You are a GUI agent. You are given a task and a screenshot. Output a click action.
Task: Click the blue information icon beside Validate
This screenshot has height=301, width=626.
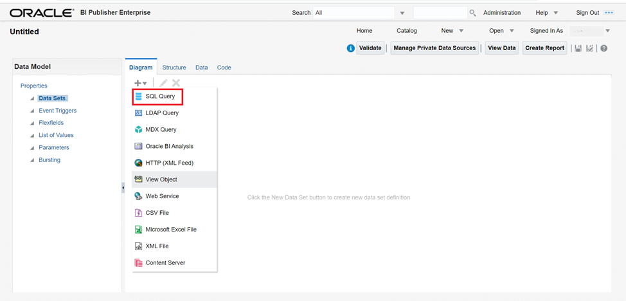351,48
